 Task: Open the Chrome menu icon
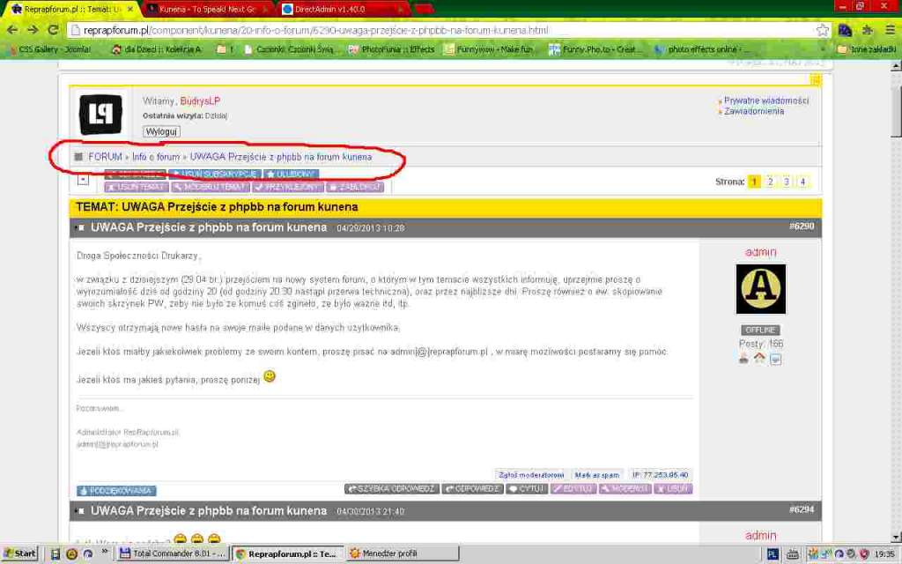click(890, 30)
